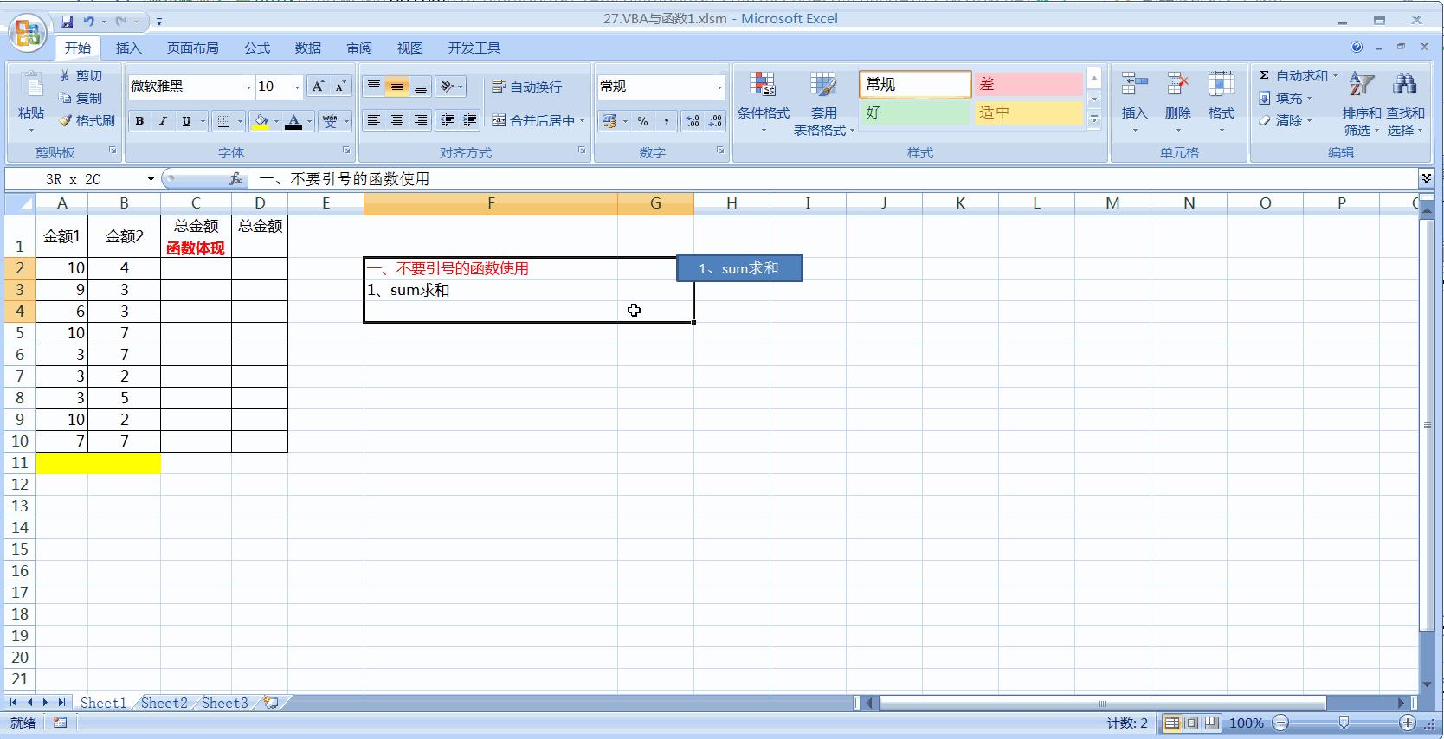
Task: Open Sort and Filter 排序和筛选
Action: (1361, 104)
